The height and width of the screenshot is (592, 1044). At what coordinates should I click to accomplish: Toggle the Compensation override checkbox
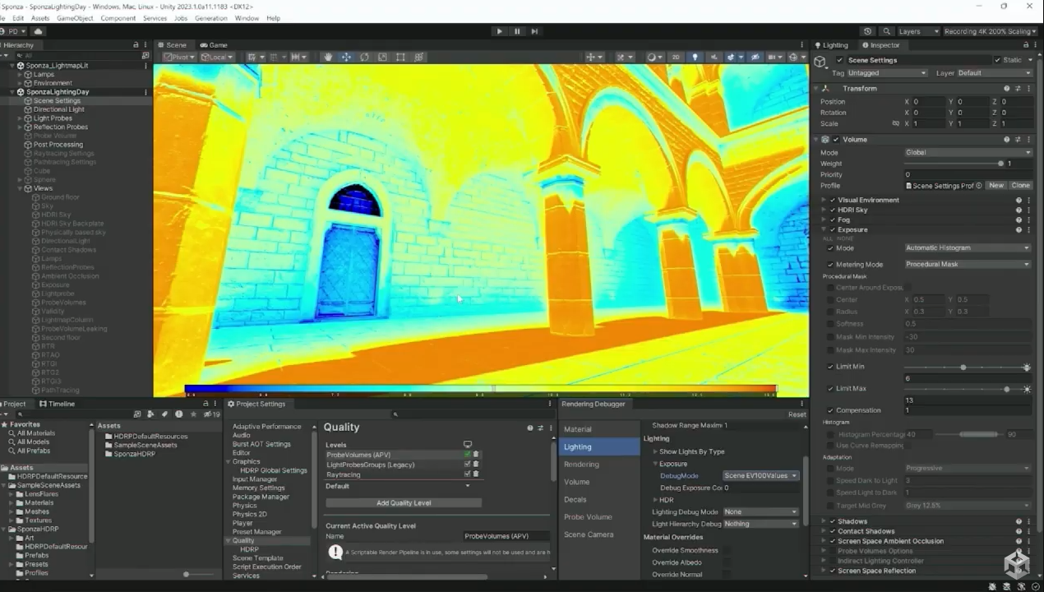coord(829,410)
